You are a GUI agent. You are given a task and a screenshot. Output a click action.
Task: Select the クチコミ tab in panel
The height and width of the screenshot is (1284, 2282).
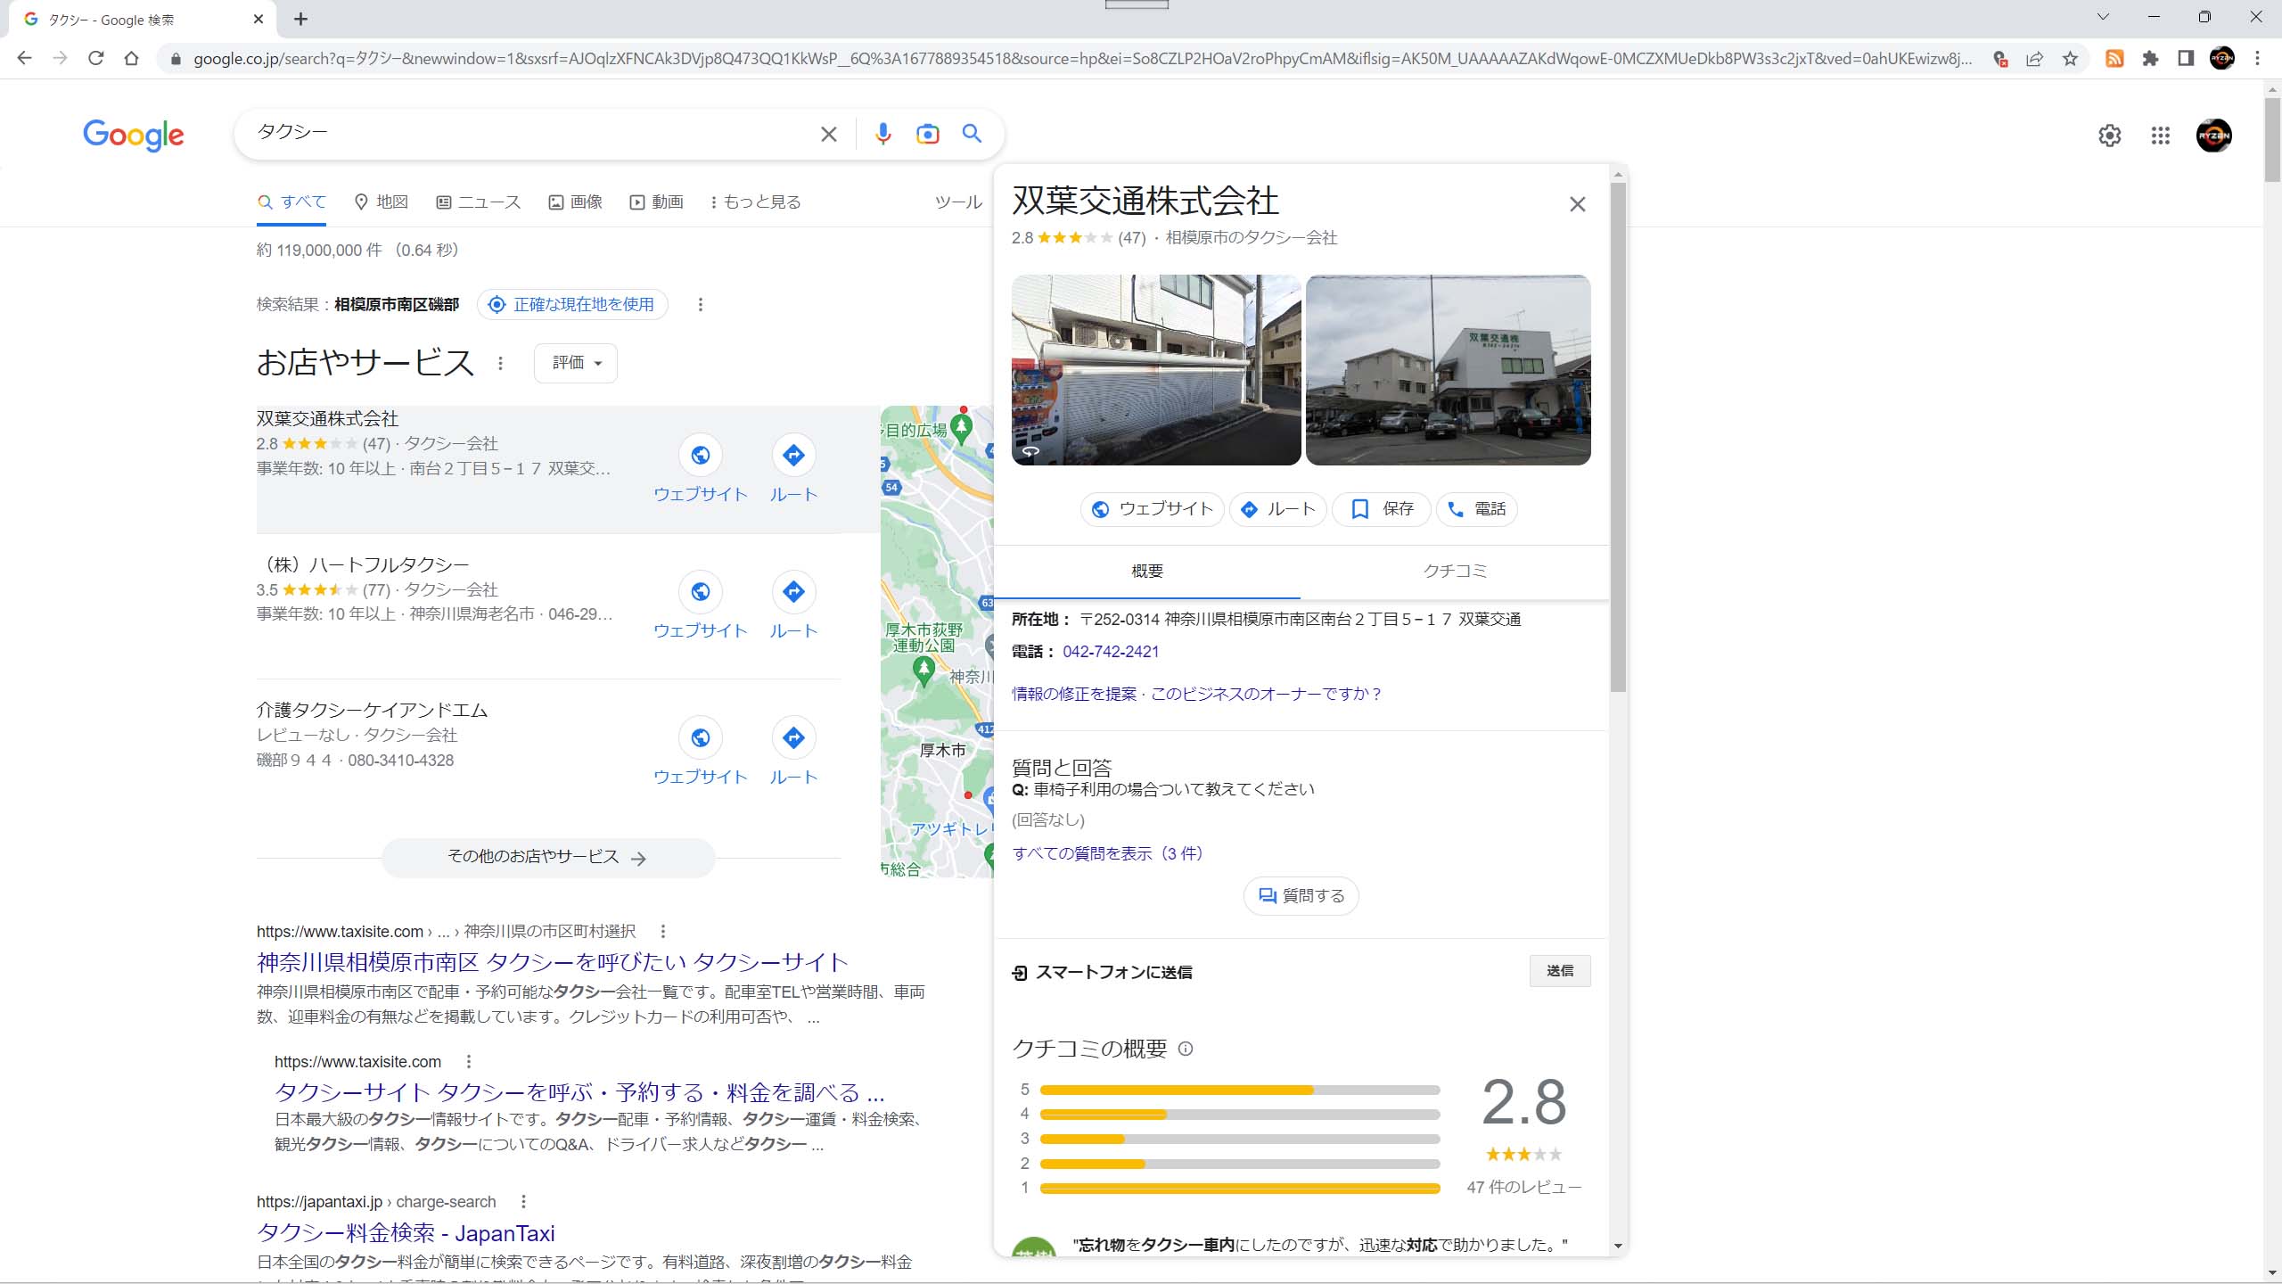coord(1455,572)
